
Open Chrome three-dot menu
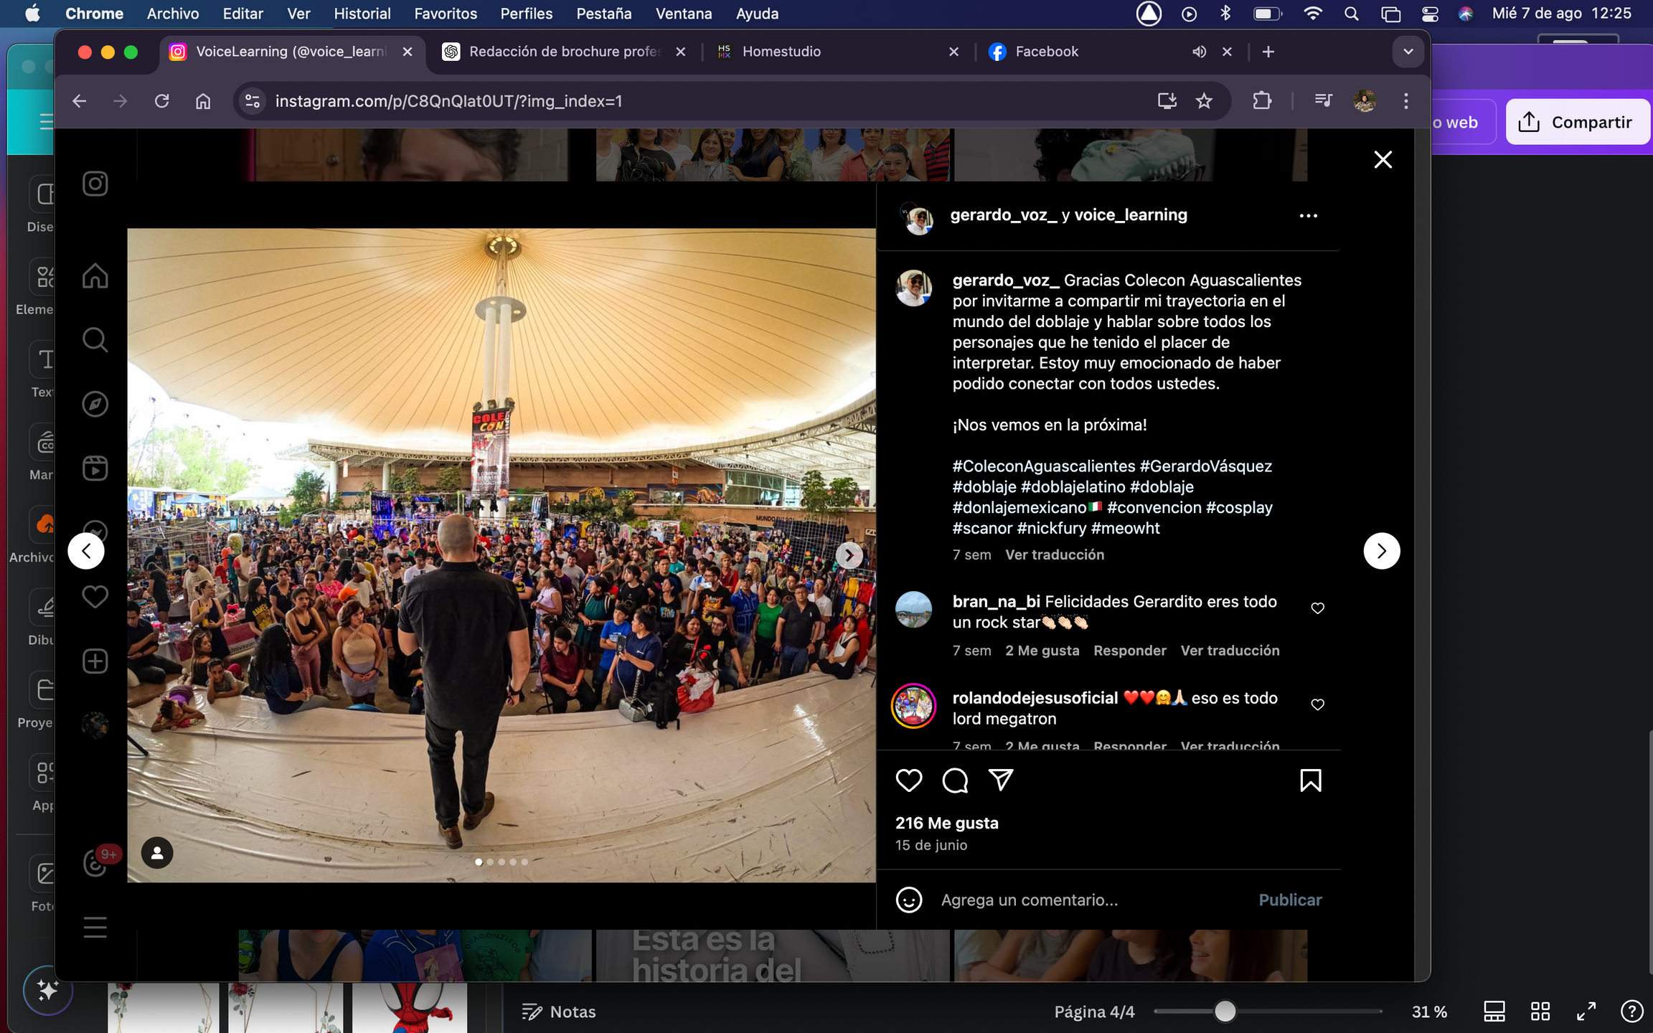[1405, 101]
